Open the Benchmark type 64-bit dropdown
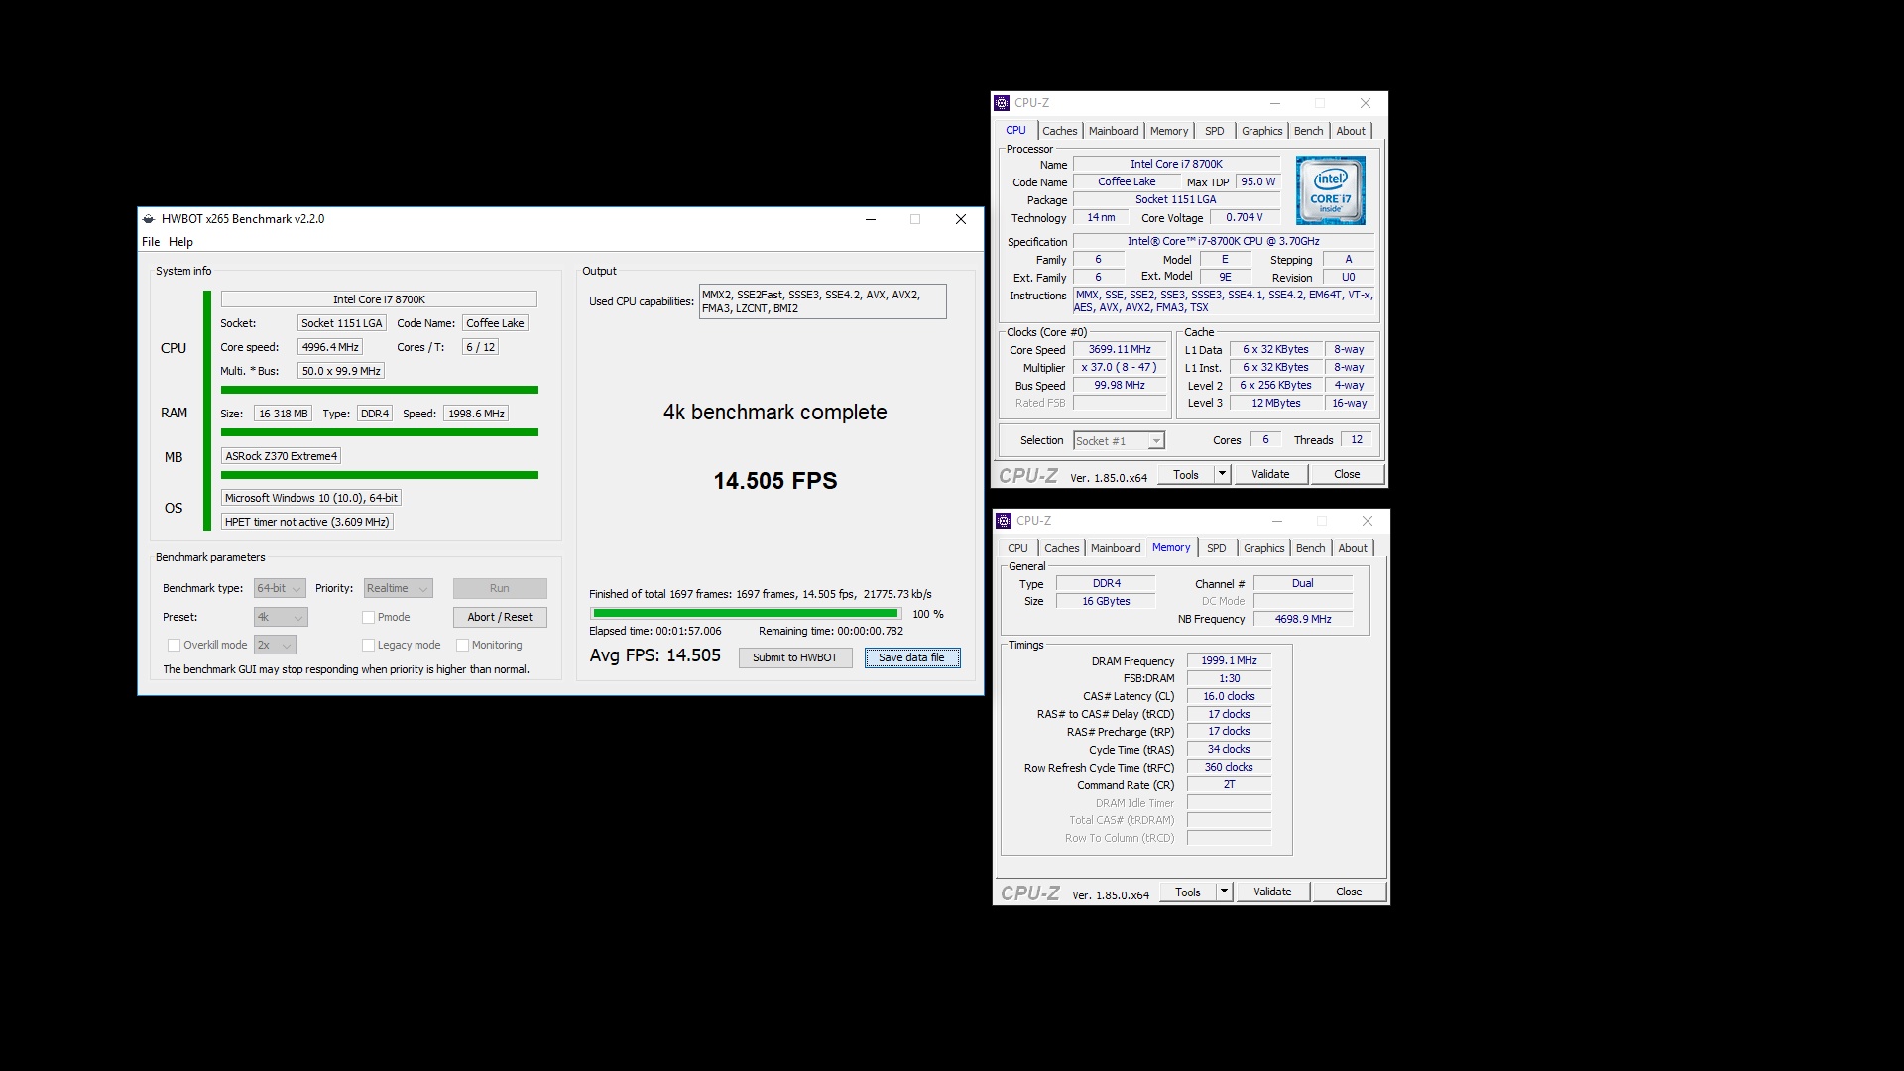Screen dimensions: 1904x1071 280,588
